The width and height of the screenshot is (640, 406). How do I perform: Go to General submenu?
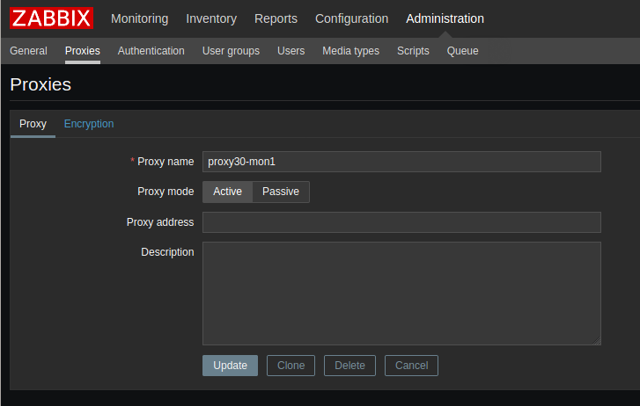pos(28,51)
